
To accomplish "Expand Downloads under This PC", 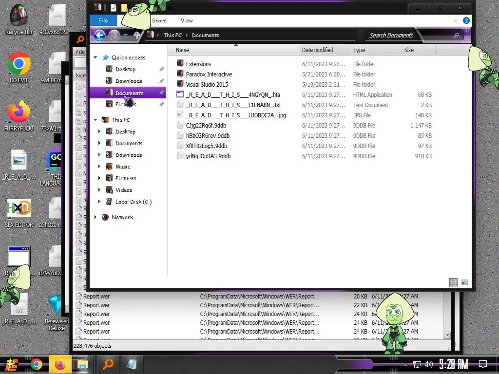I will pyautogui.click(x=99, y=155).
